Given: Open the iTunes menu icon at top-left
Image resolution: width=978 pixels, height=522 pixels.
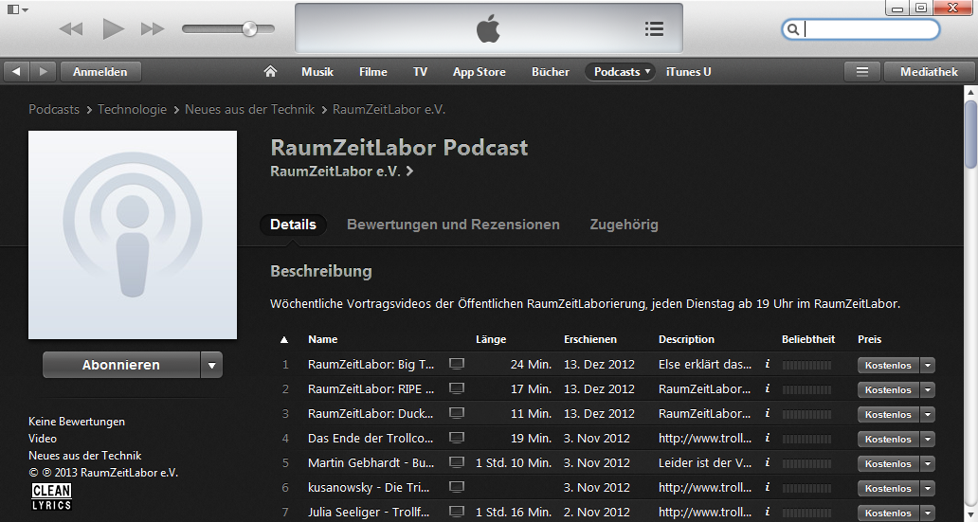Looking at the screenshot, I should [x=17, y=10].
